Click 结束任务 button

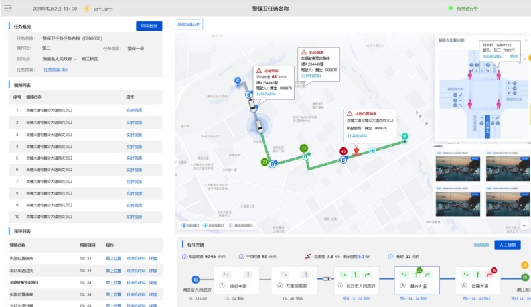click(149, 26)
